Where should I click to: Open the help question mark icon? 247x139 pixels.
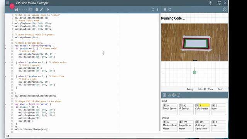(219, 3)
